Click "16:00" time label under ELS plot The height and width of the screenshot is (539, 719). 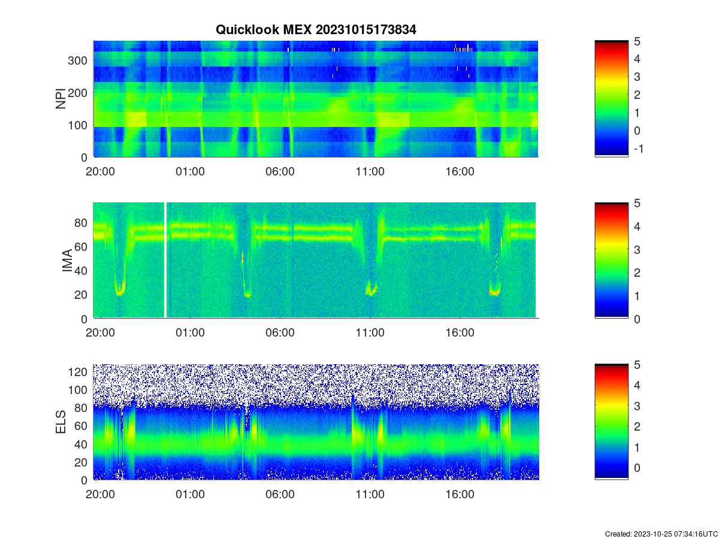(x=460, y=495)
